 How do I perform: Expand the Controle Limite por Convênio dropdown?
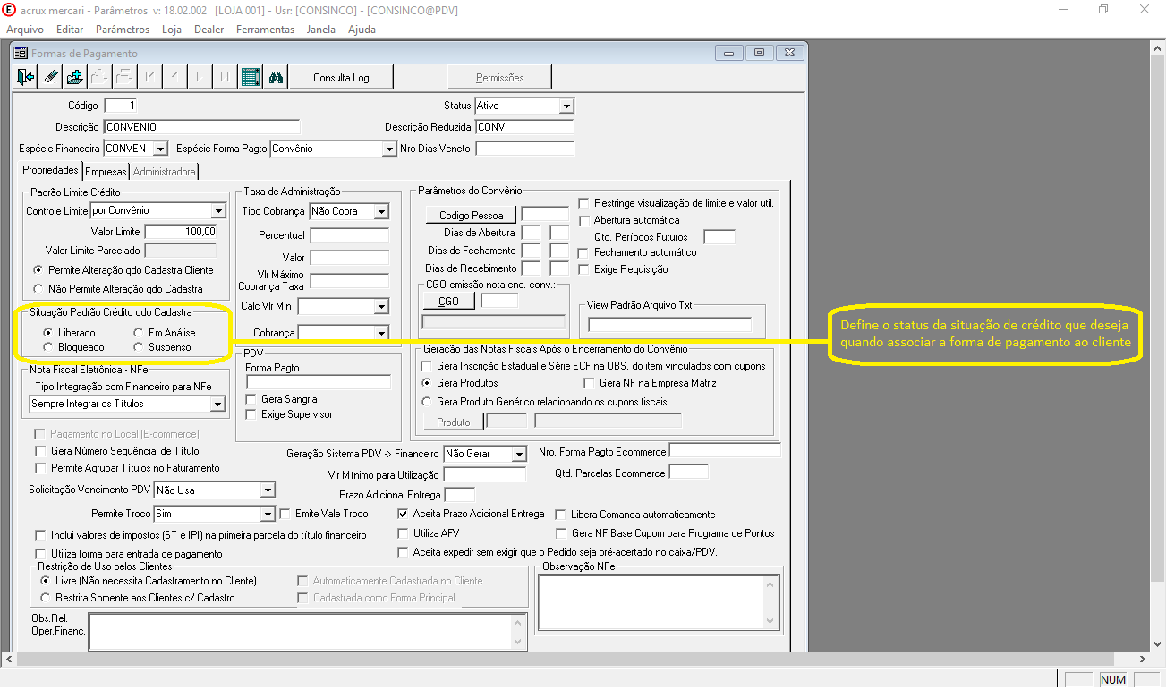[x=218, y=211]
